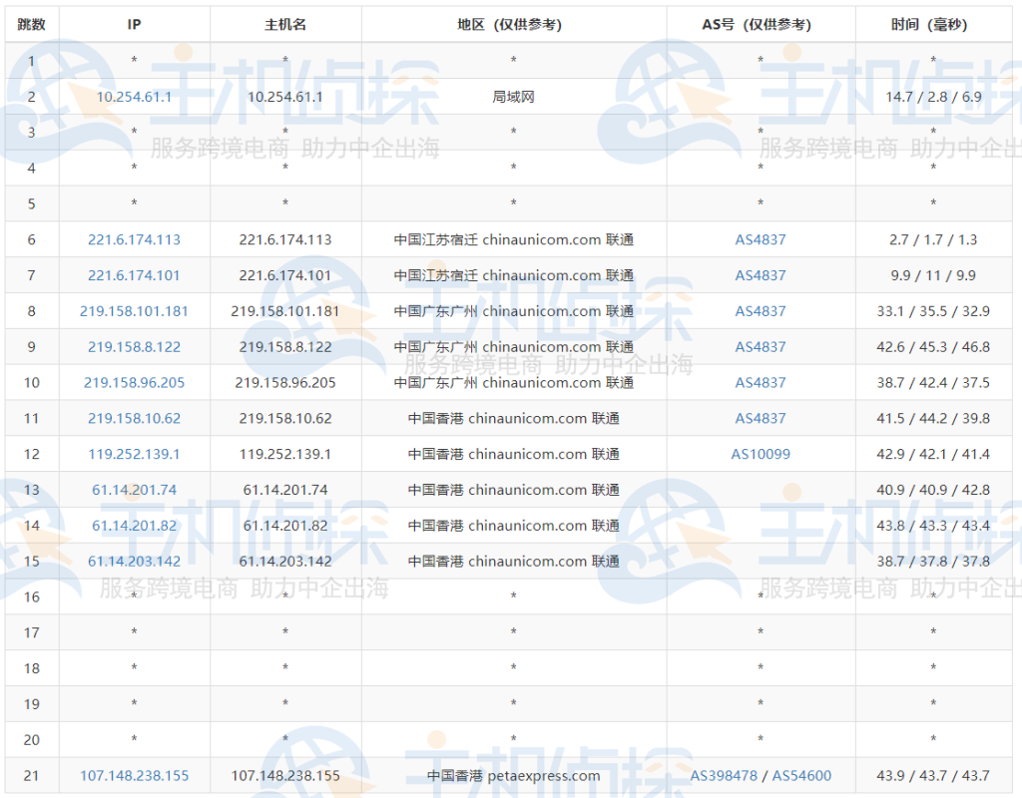The width and height of the screenshot is (1022, 798).
Task: Open the 219.158.101.181 address link
Action: (134, 311)
